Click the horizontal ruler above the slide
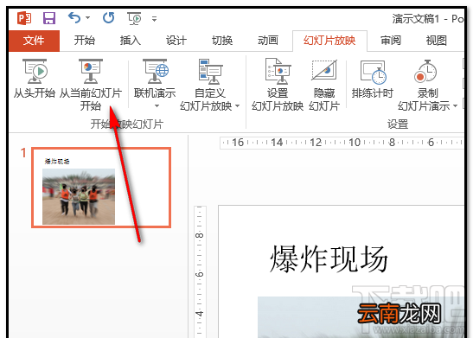The width and height of the screenshot is (473, 338). [x=342, y=143]
